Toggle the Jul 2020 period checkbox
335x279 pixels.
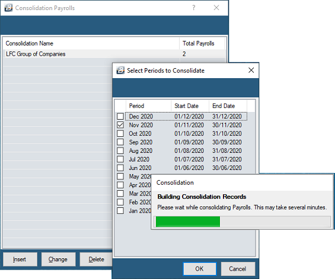(120, 159)
